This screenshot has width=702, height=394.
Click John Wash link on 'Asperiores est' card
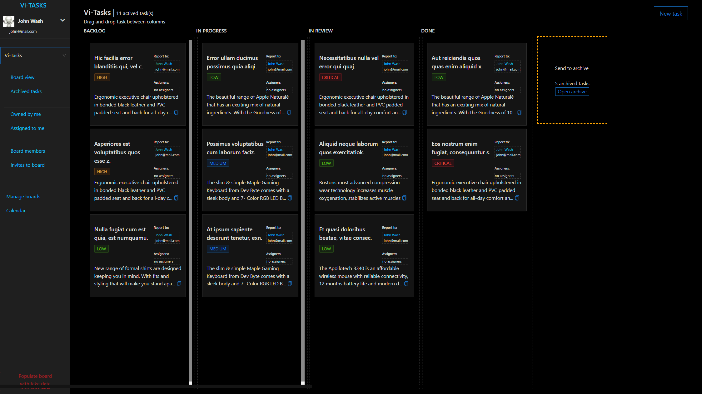[163, 150]
